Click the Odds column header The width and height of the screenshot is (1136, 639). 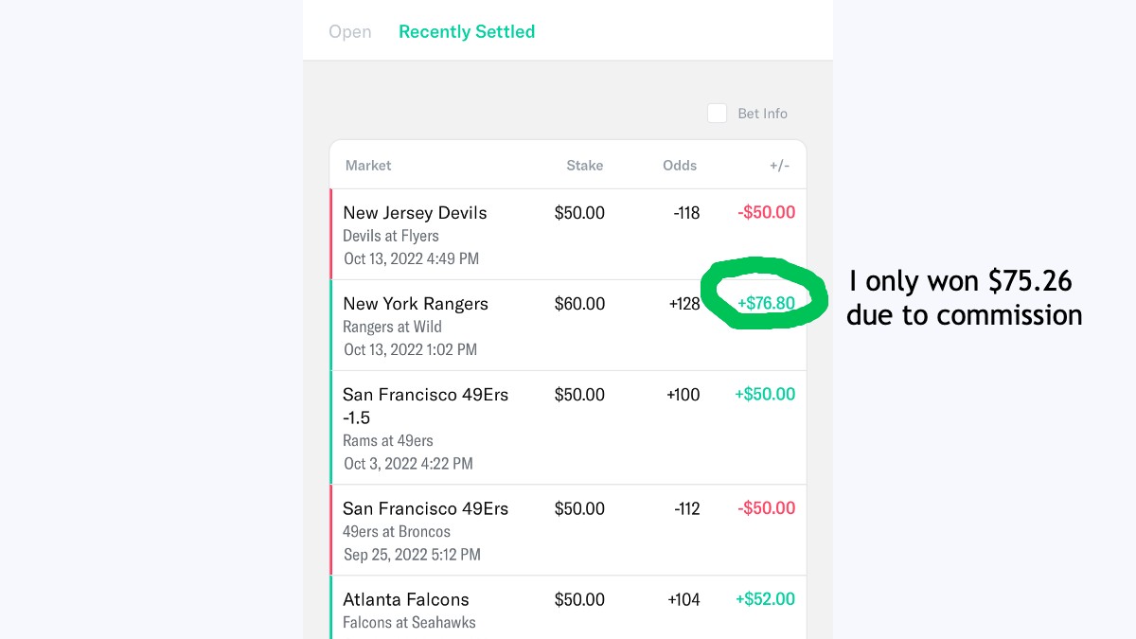point(680,166)
